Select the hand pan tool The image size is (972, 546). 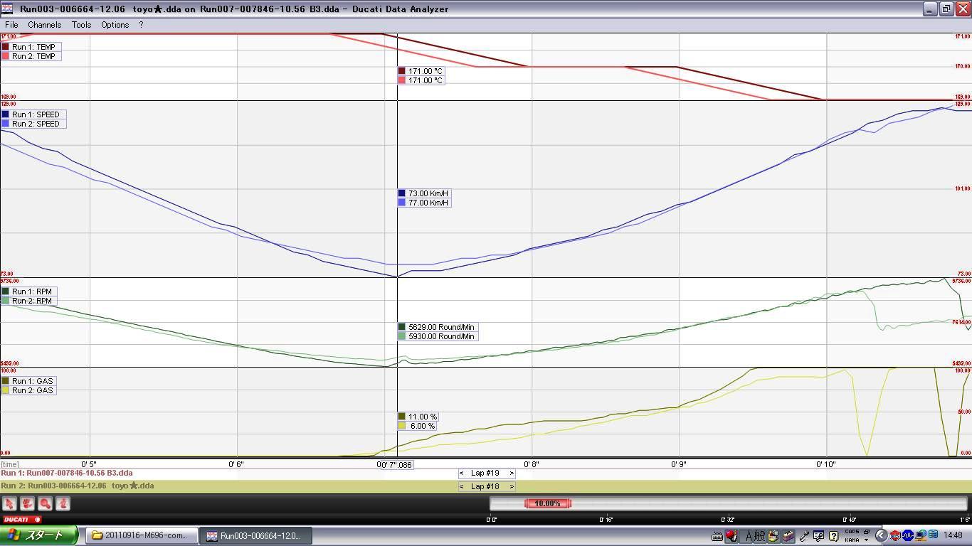(27, 503)
